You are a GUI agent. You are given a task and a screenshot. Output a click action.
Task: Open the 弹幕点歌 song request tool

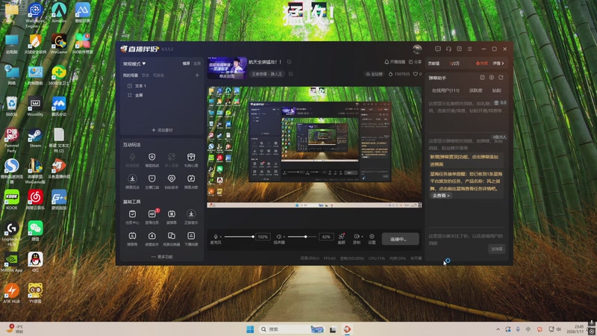[191, 181]
